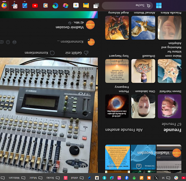
Task: Click the Suche search box in the taskbar
Action: pos(127,5)
